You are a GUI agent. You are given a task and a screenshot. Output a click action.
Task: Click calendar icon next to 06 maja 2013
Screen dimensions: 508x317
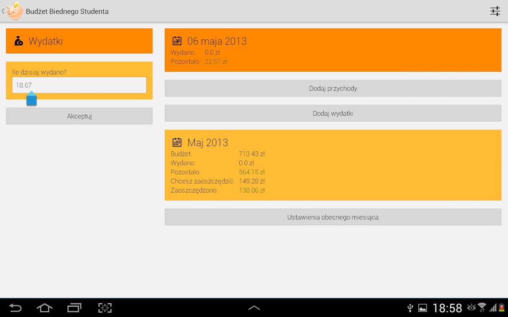[x=177, y=41]
